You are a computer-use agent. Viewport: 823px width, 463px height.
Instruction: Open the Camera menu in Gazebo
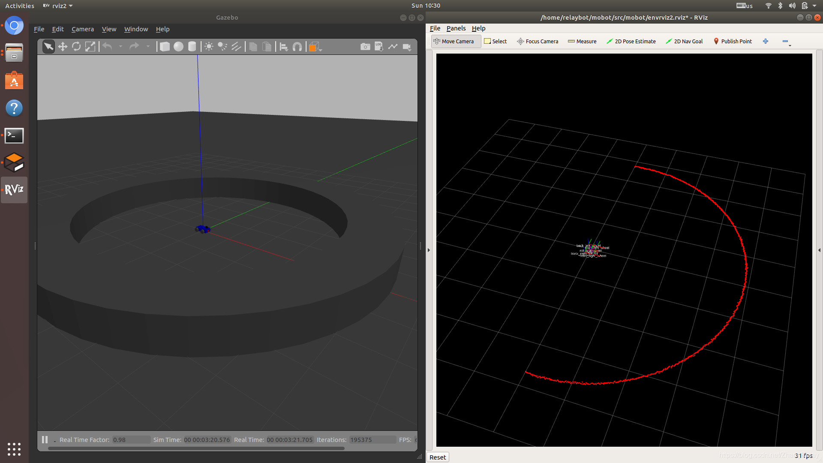(82, 29)
